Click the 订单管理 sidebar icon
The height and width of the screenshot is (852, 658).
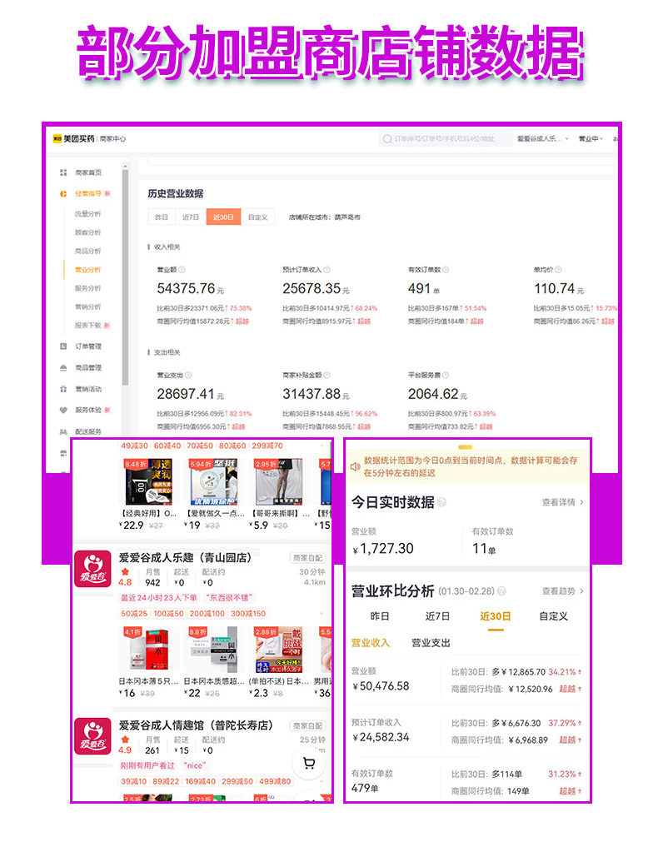(x=63, y=346)
